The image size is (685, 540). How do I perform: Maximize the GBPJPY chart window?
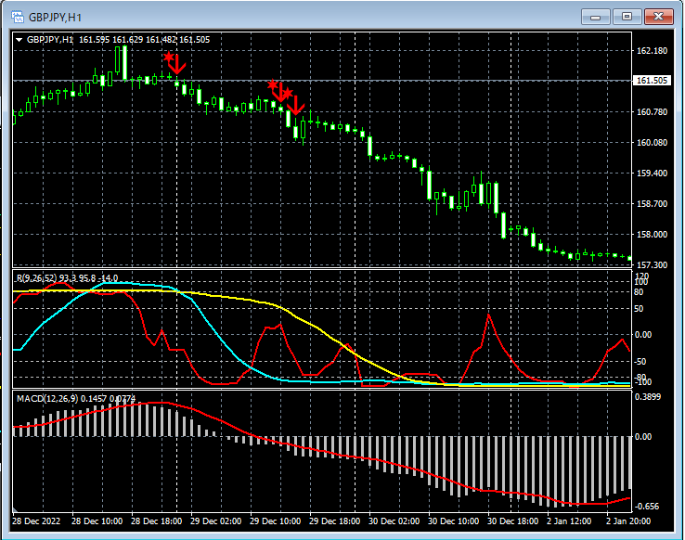click(627, 16)
